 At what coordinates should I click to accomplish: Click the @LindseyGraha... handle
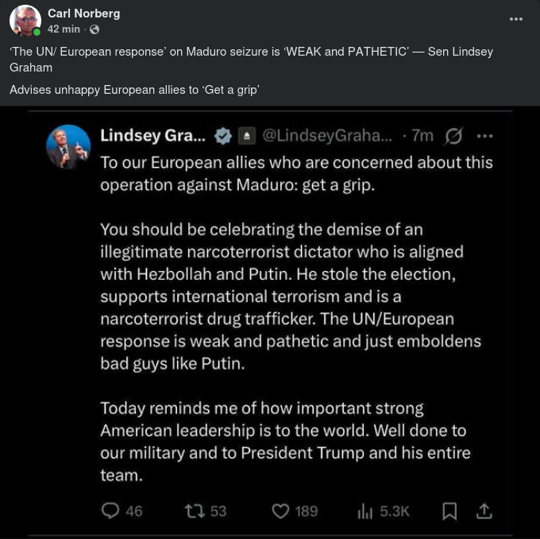click(x=327, y=136)
